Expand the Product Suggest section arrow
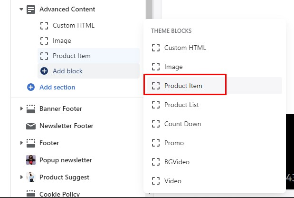 pyautogui.click(x=21, y=177)
